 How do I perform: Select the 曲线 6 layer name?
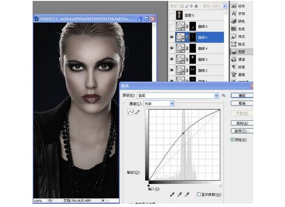pyautogui.click(x=203, y=27)
